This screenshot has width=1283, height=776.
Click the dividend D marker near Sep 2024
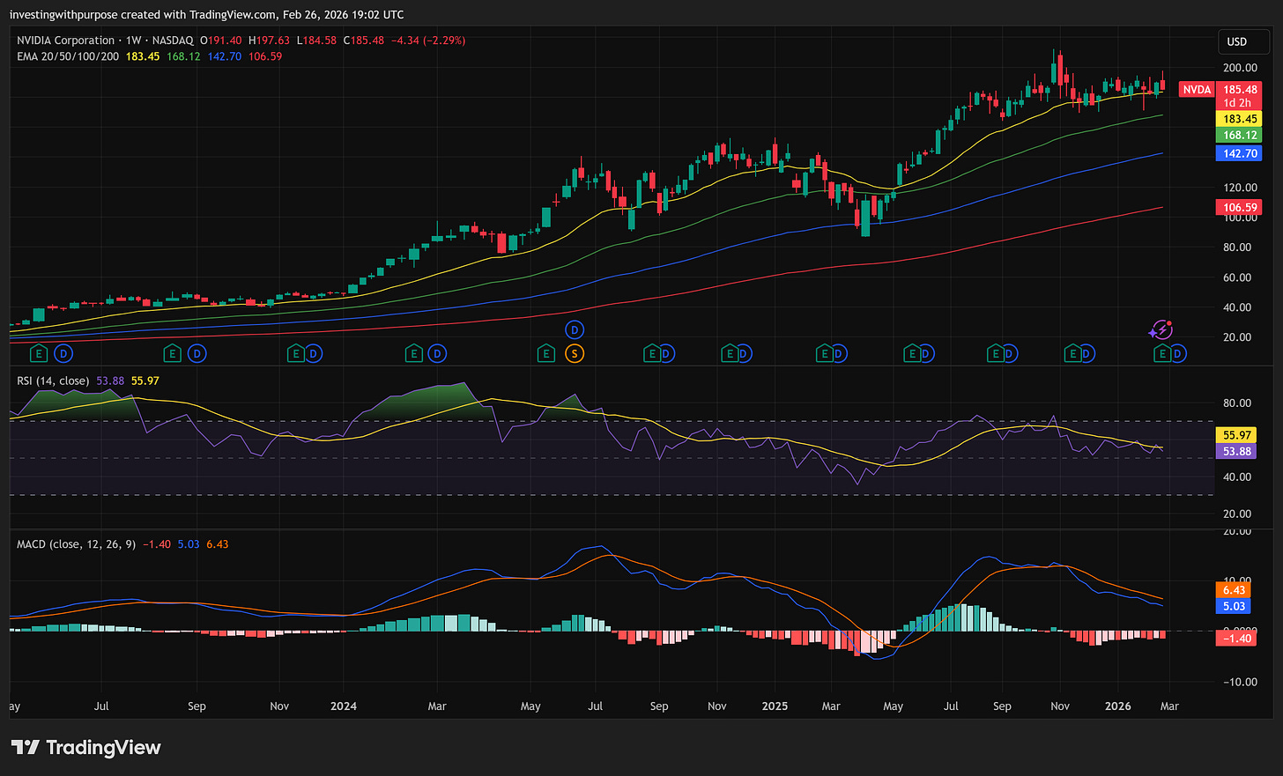pos(666,353)
